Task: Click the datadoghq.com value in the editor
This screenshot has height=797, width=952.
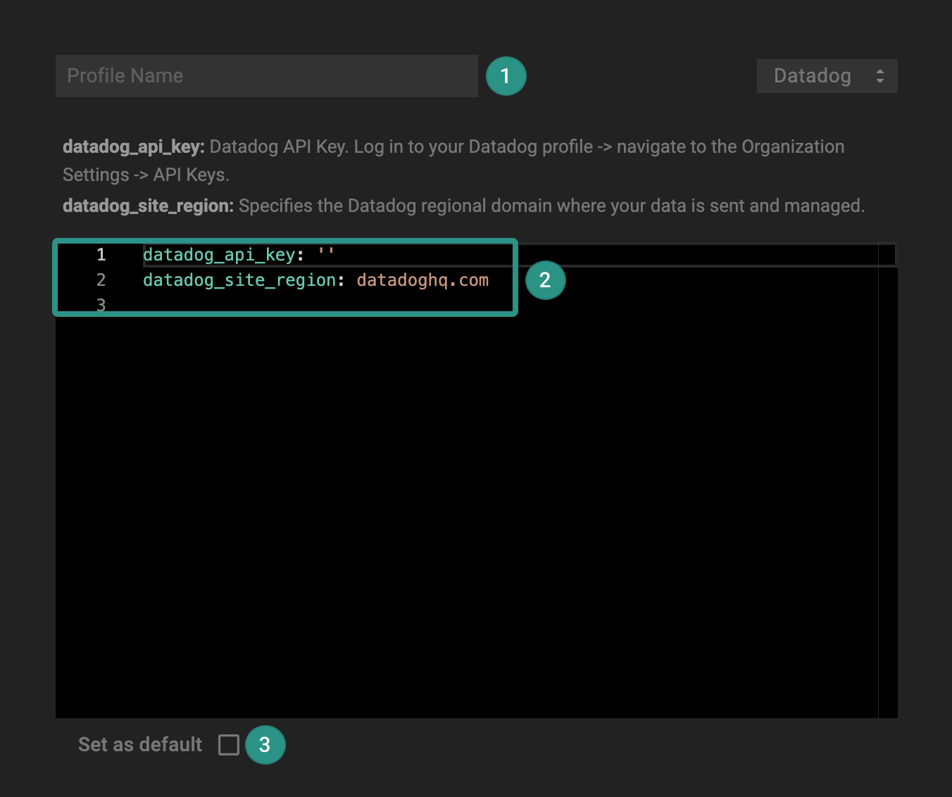Action: (x=422, y=280)
